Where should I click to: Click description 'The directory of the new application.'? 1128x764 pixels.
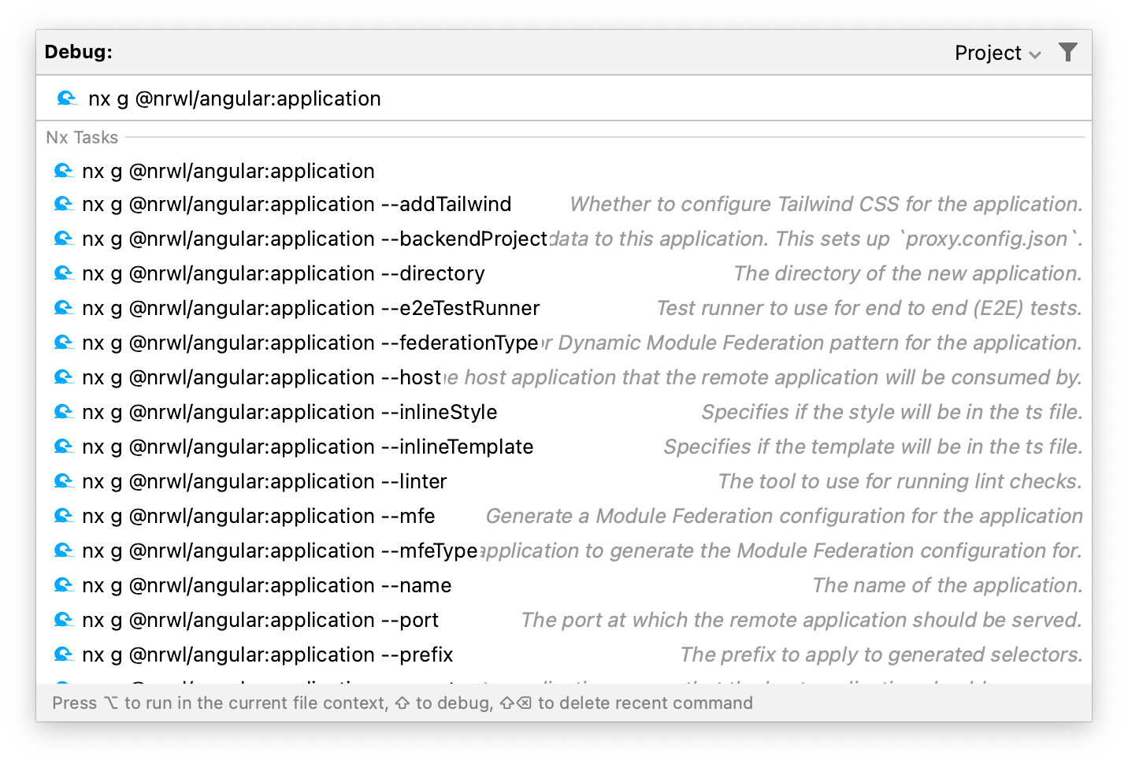click(x=908, y=273)
